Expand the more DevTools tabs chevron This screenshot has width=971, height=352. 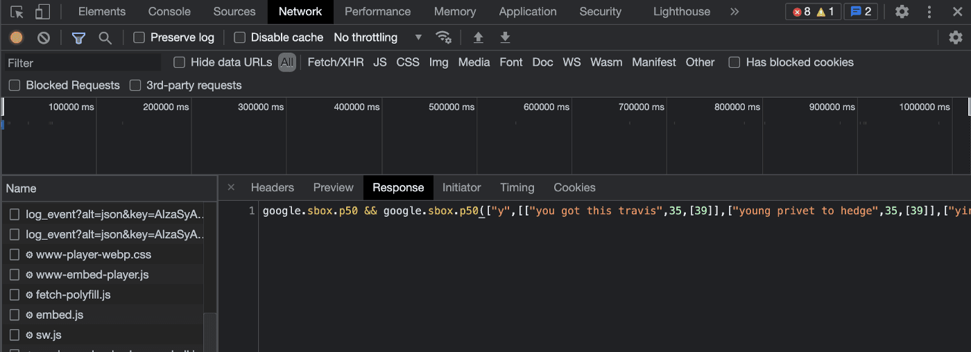(734, 12)
